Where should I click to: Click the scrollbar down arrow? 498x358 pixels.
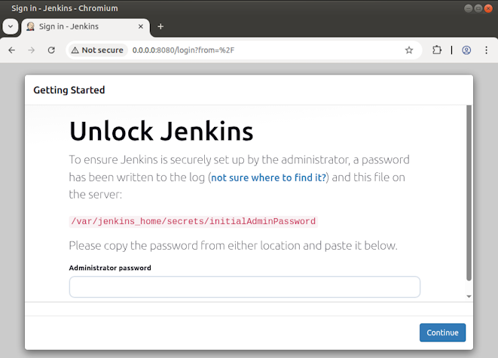[469, 296]
